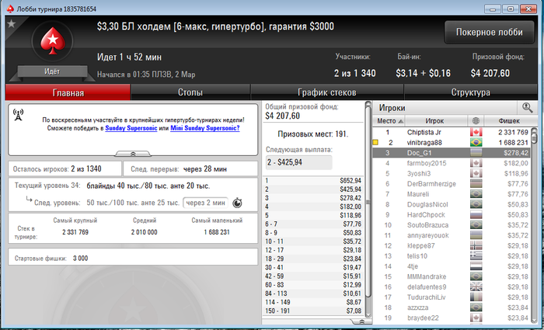The width and height of the screenshot is (544, 330).
Task: Click the Стартовые фишки 3 000 field
Action: pos(133,258)
